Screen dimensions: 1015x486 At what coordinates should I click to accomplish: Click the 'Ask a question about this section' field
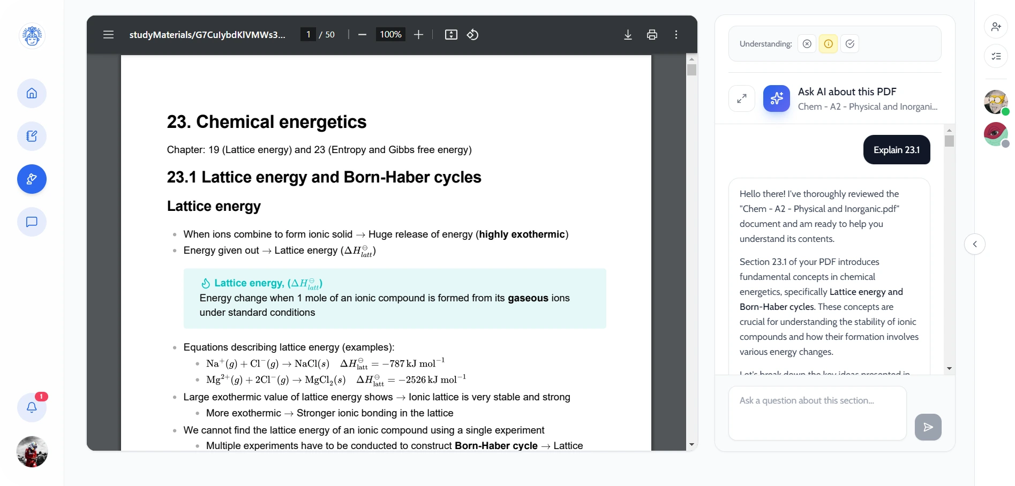[x=816, y=412]
